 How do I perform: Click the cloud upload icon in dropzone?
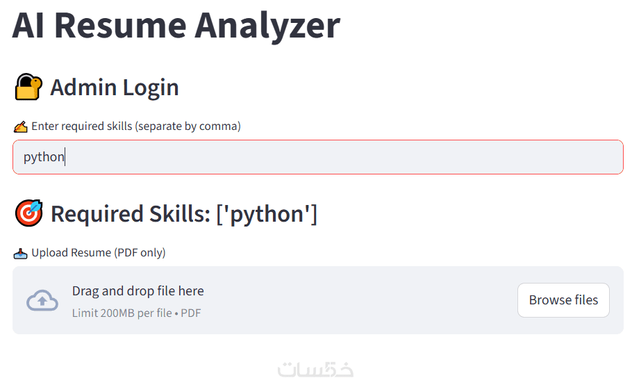(x=42, y=300)
